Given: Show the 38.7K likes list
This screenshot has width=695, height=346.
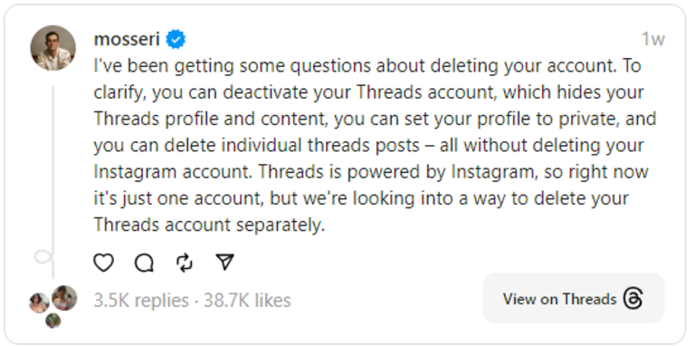Looking at the screenshot, I should (247, 301).
